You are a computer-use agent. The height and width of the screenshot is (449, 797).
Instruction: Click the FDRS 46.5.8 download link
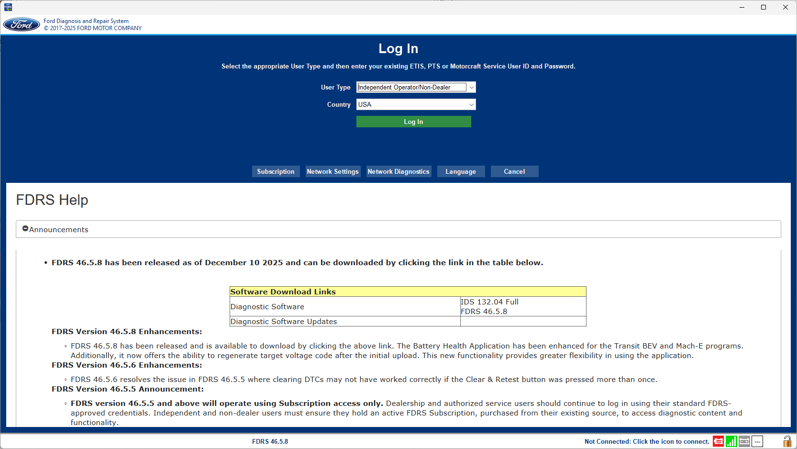point(484,312)
